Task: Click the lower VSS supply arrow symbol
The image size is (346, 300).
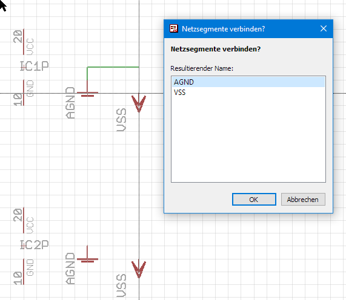Action: click(x=139, y=269)
